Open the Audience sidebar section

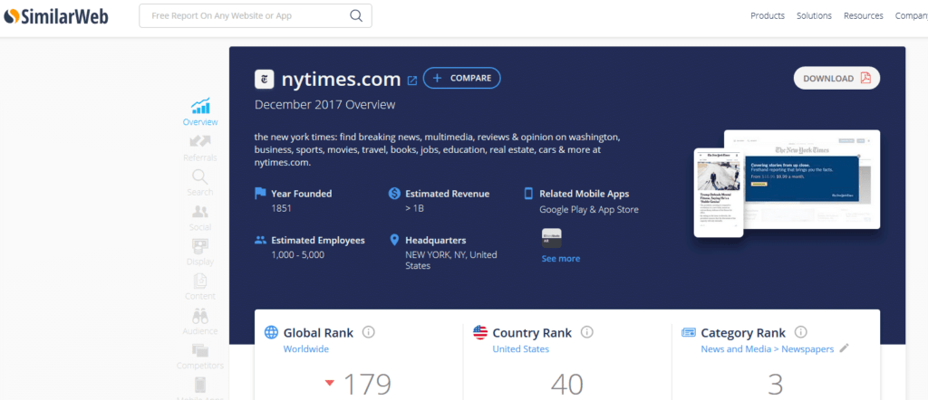click(200, 321)
